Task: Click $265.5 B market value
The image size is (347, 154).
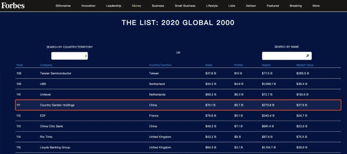Action: [x=303, y=73]
